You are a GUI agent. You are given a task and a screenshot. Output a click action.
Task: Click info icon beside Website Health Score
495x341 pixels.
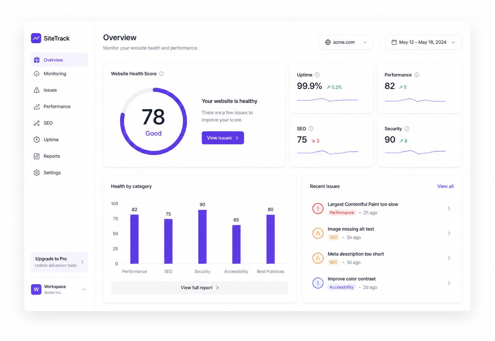[x=161, y=74]
